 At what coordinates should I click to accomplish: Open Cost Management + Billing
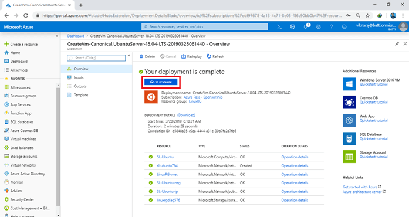coord(27,208)
